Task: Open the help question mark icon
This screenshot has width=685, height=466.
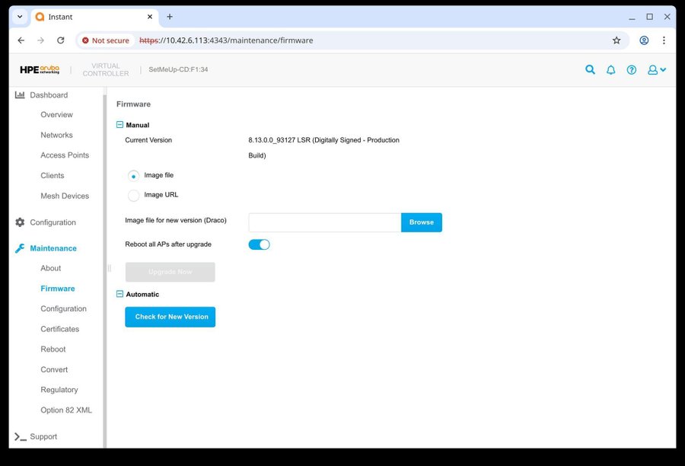Action: coord(631,69)
